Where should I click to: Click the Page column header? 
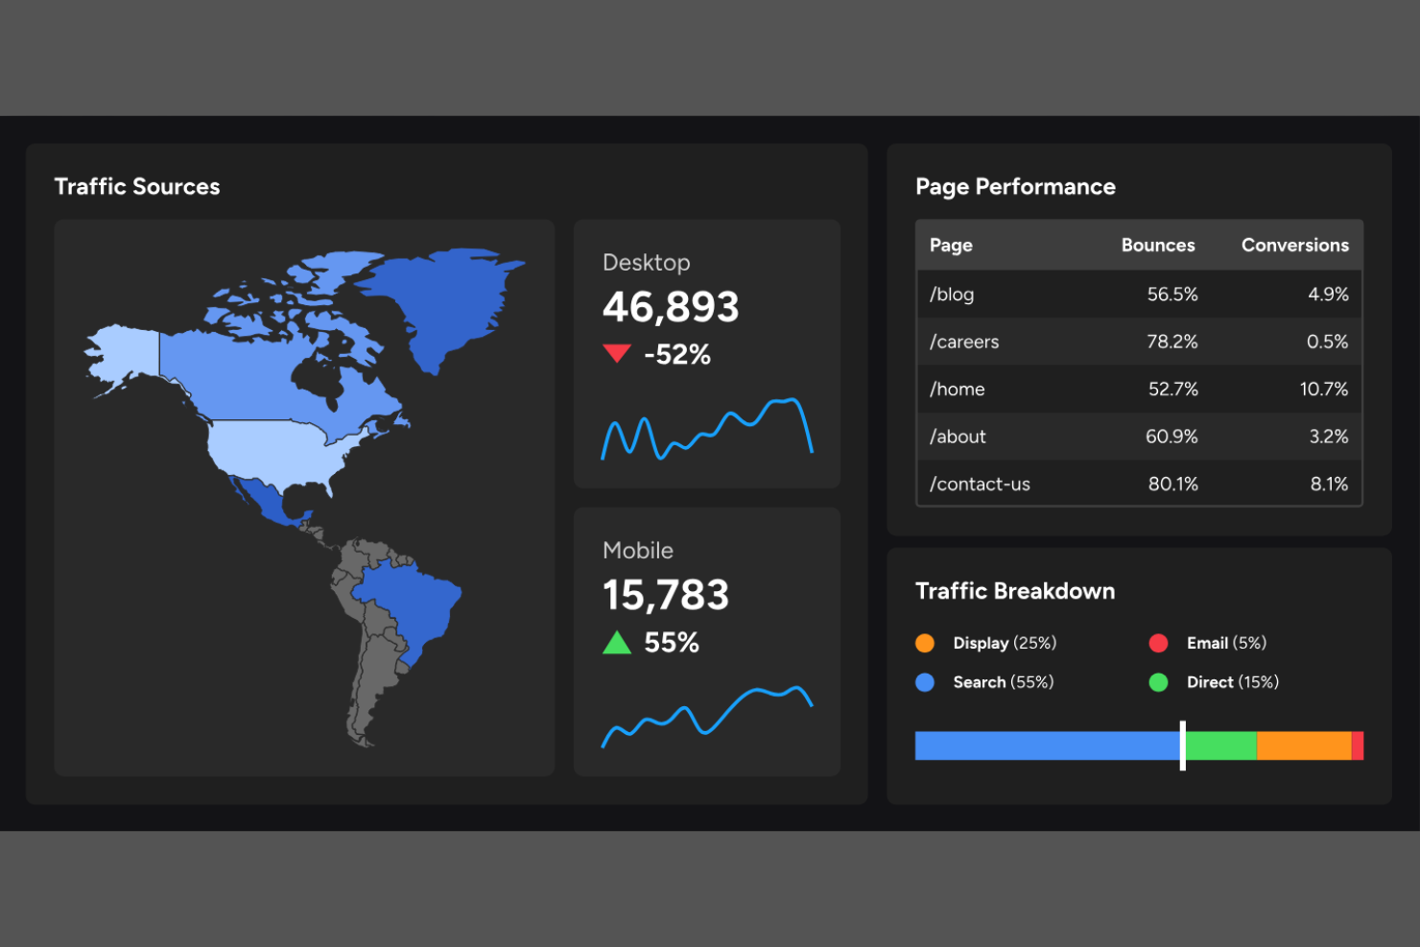[950, 245]
